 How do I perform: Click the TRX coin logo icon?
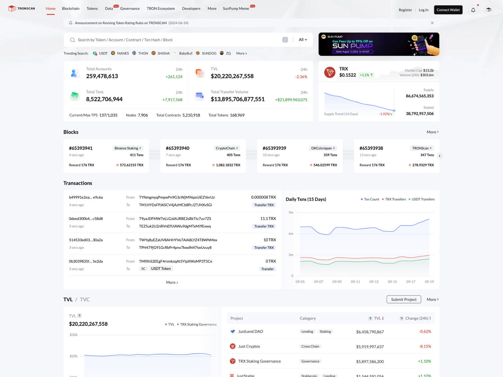(x=330, y=72)
